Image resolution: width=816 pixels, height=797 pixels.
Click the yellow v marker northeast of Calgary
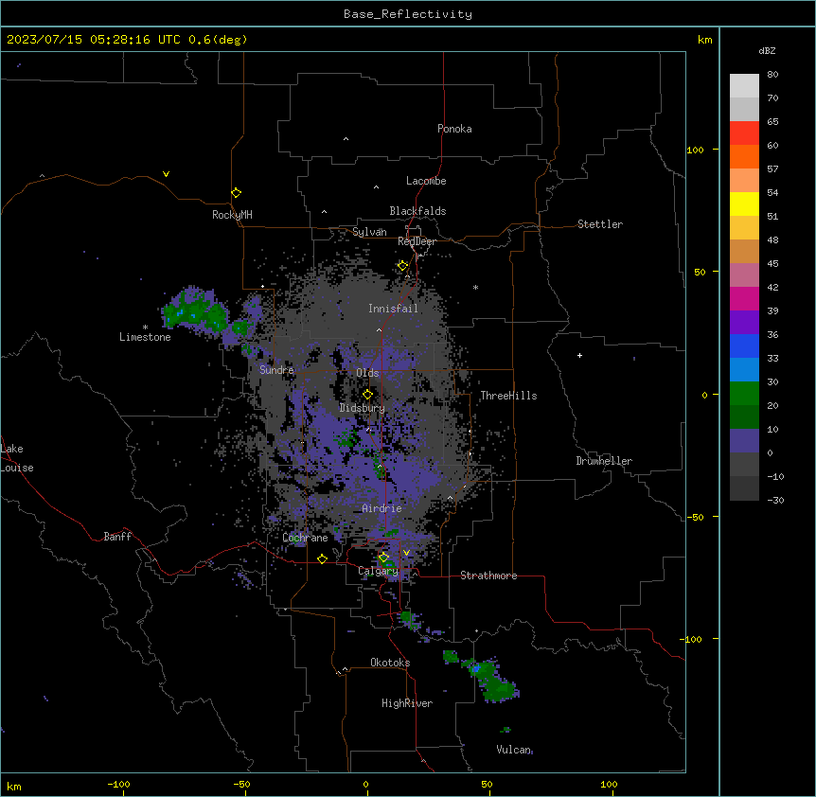pos(406,553)
